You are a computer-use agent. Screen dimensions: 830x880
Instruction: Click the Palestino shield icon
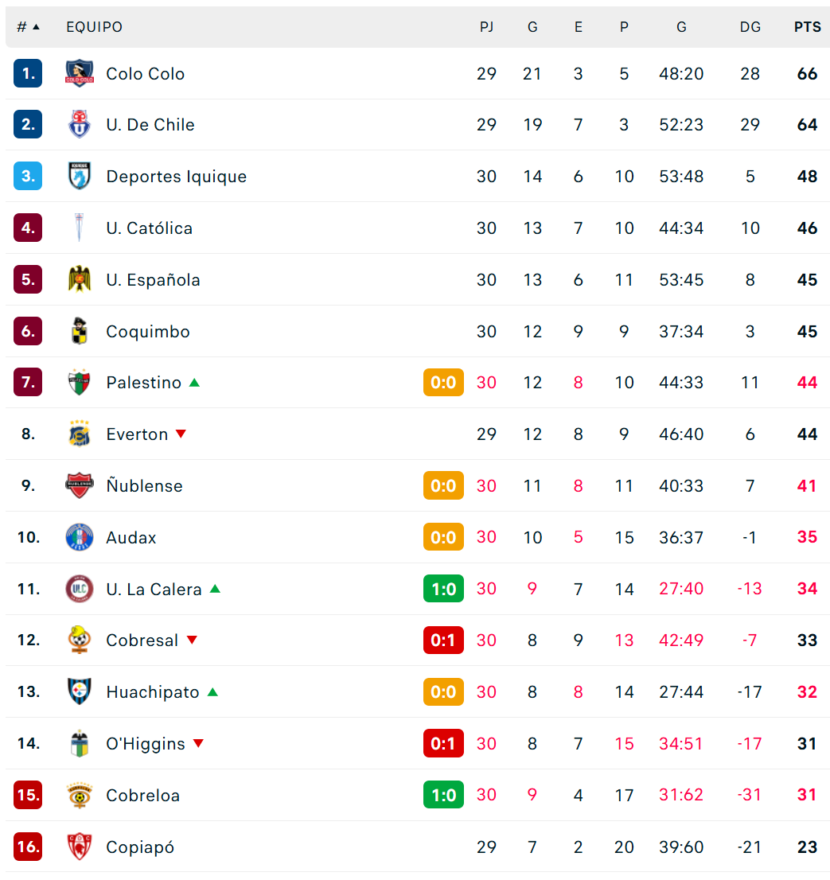coord(79,383)
